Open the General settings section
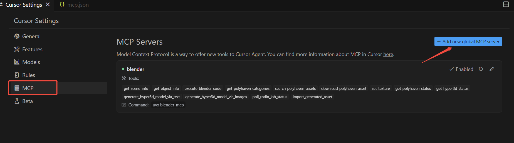This screenshot has height=143, width=514. (x=27, y=36)
